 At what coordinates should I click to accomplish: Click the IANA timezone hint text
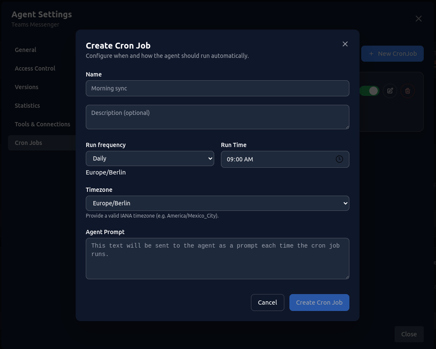pyautogui.click(x=152, y=216)
